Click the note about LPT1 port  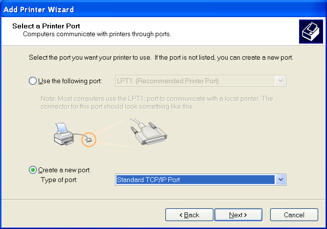(x=157, y=102)
